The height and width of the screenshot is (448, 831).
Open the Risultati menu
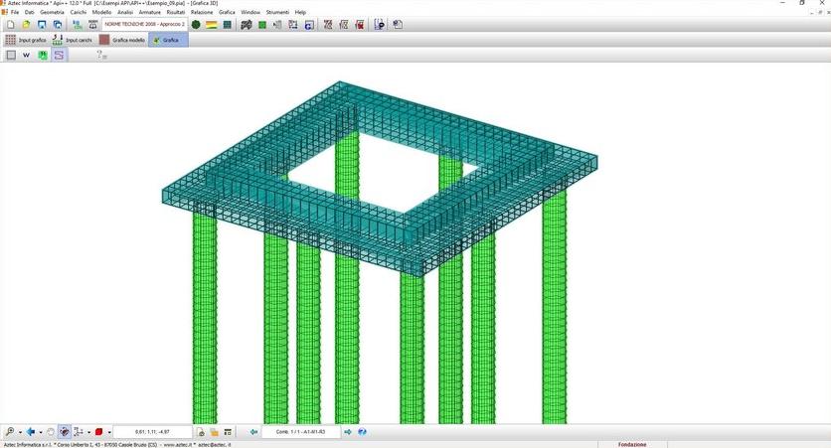[x=176, y=12]
